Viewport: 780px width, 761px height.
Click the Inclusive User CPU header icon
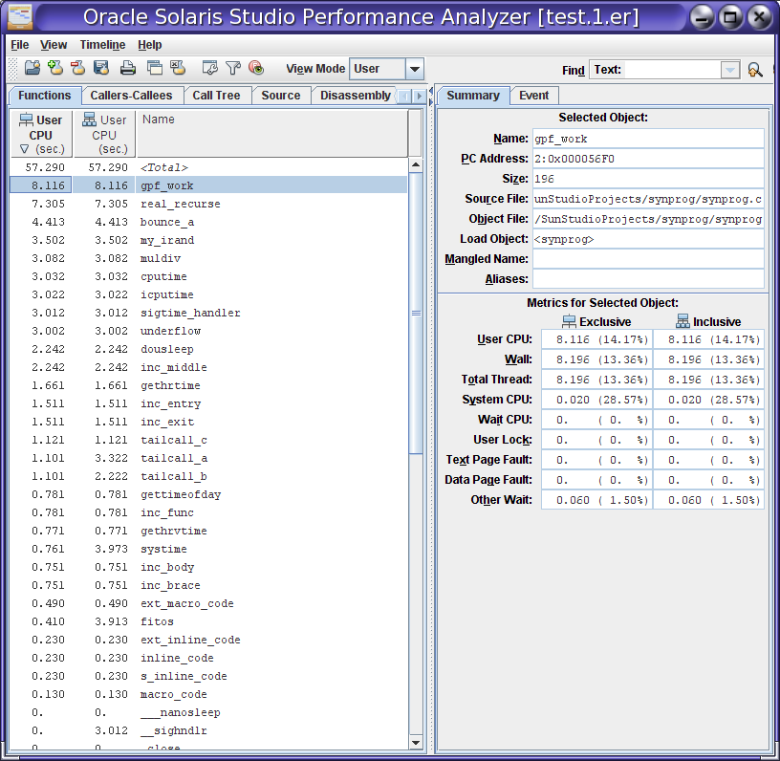pyautogui.click(x=90, y=120)
